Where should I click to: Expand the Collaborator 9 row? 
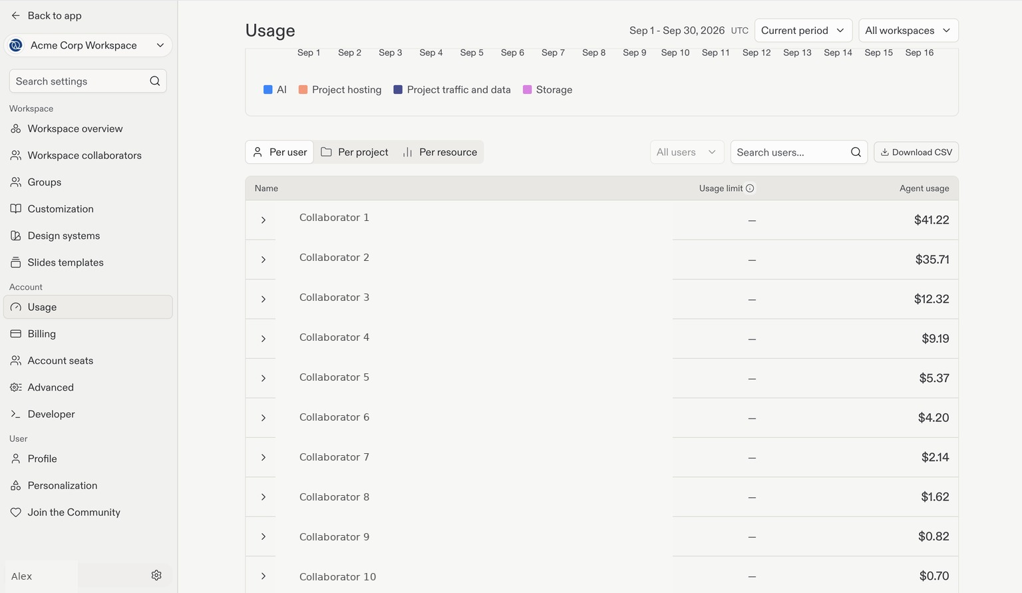[x=263, y=536]
